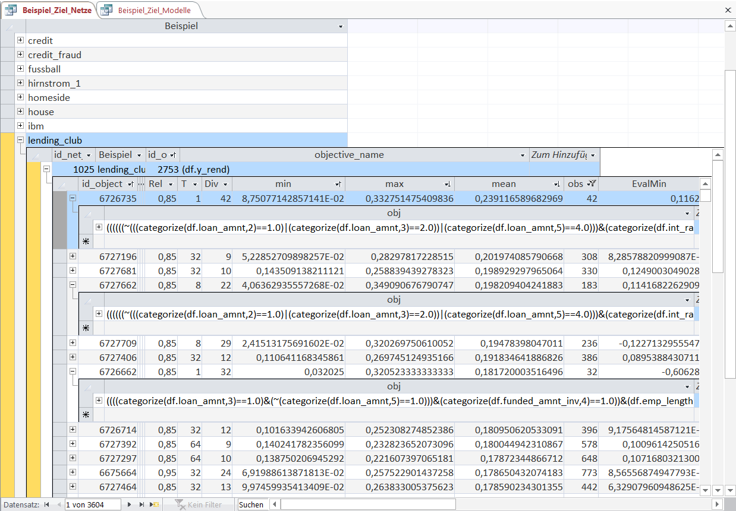Open the obs column filter dropdown

coord(592,184)
